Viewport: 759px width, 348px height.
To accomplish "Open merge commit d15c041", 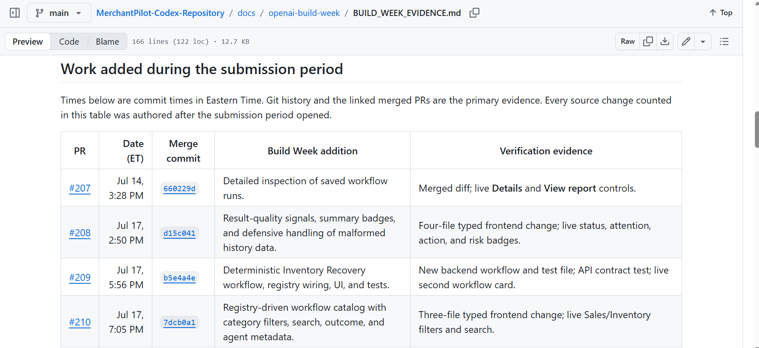I will click(179, 233).
